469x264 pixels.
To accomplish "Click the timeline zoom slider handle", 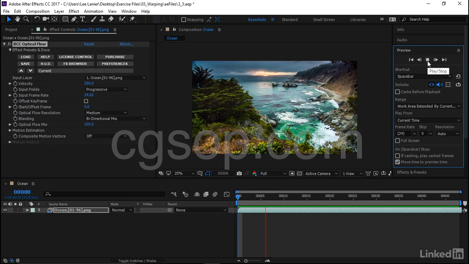I will pyautogui.click(x=246, y=261).
